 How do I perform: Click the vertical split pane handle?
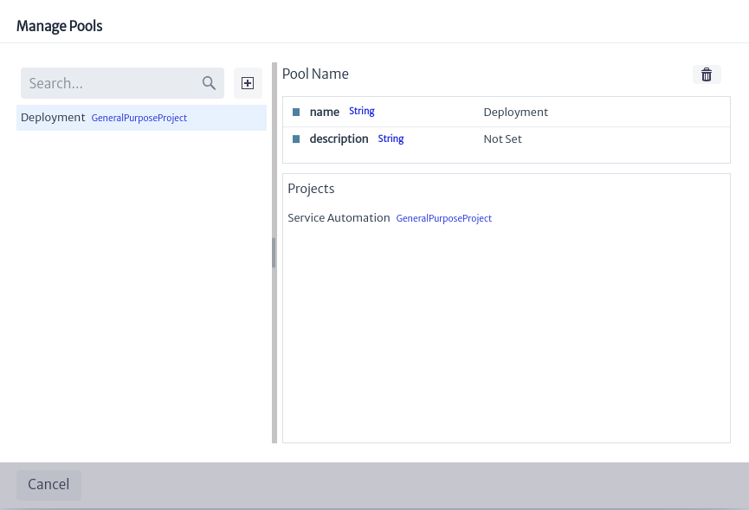pyautogui.click(x=274, y=253)
